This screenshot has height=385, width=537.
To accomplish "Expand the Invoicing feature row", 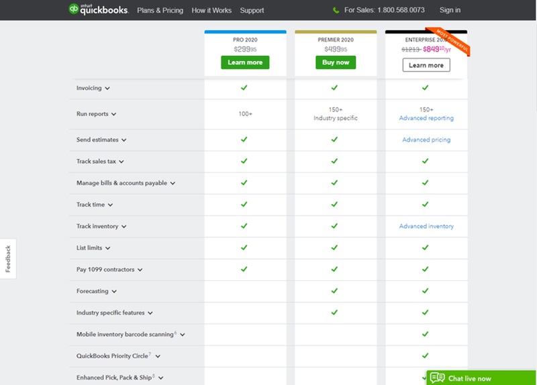I will (107, 88).
